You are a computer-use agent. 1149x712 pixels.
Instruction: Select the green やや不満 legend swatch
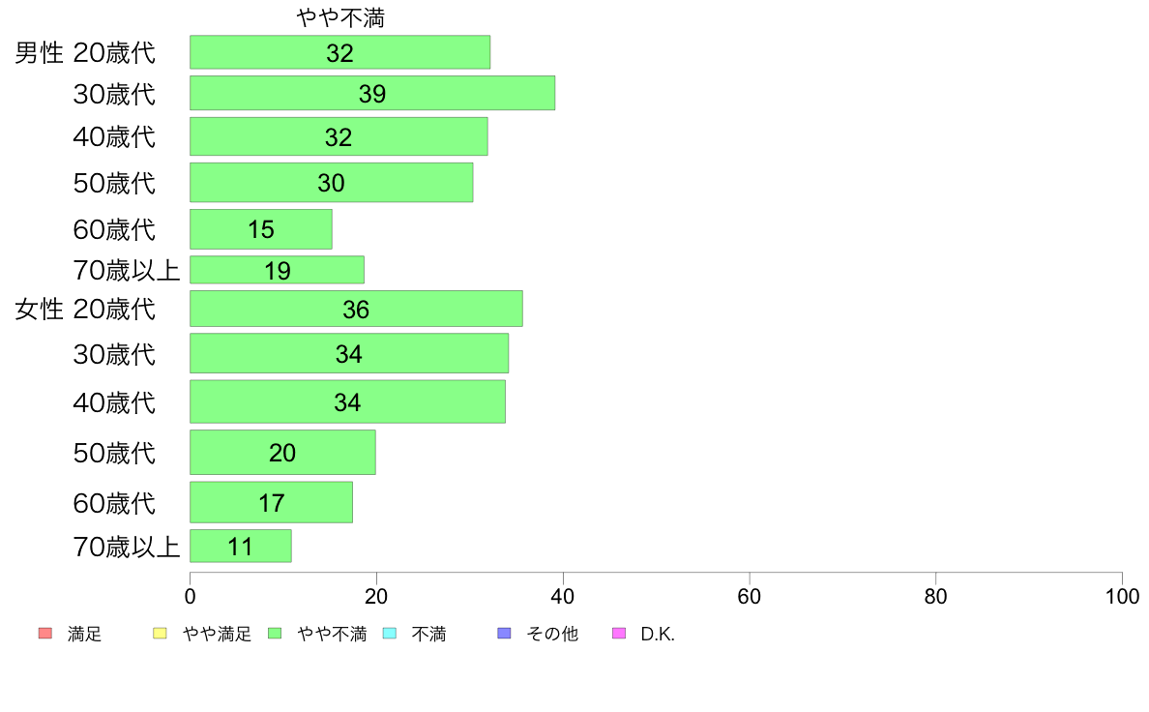(275, 634)
